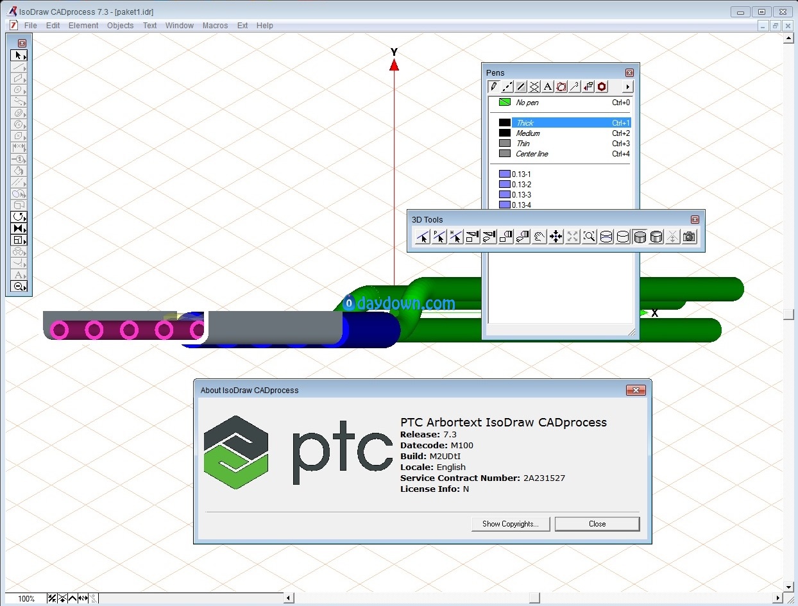Toggle the shaded cylinder display mode

pos(639,237)
